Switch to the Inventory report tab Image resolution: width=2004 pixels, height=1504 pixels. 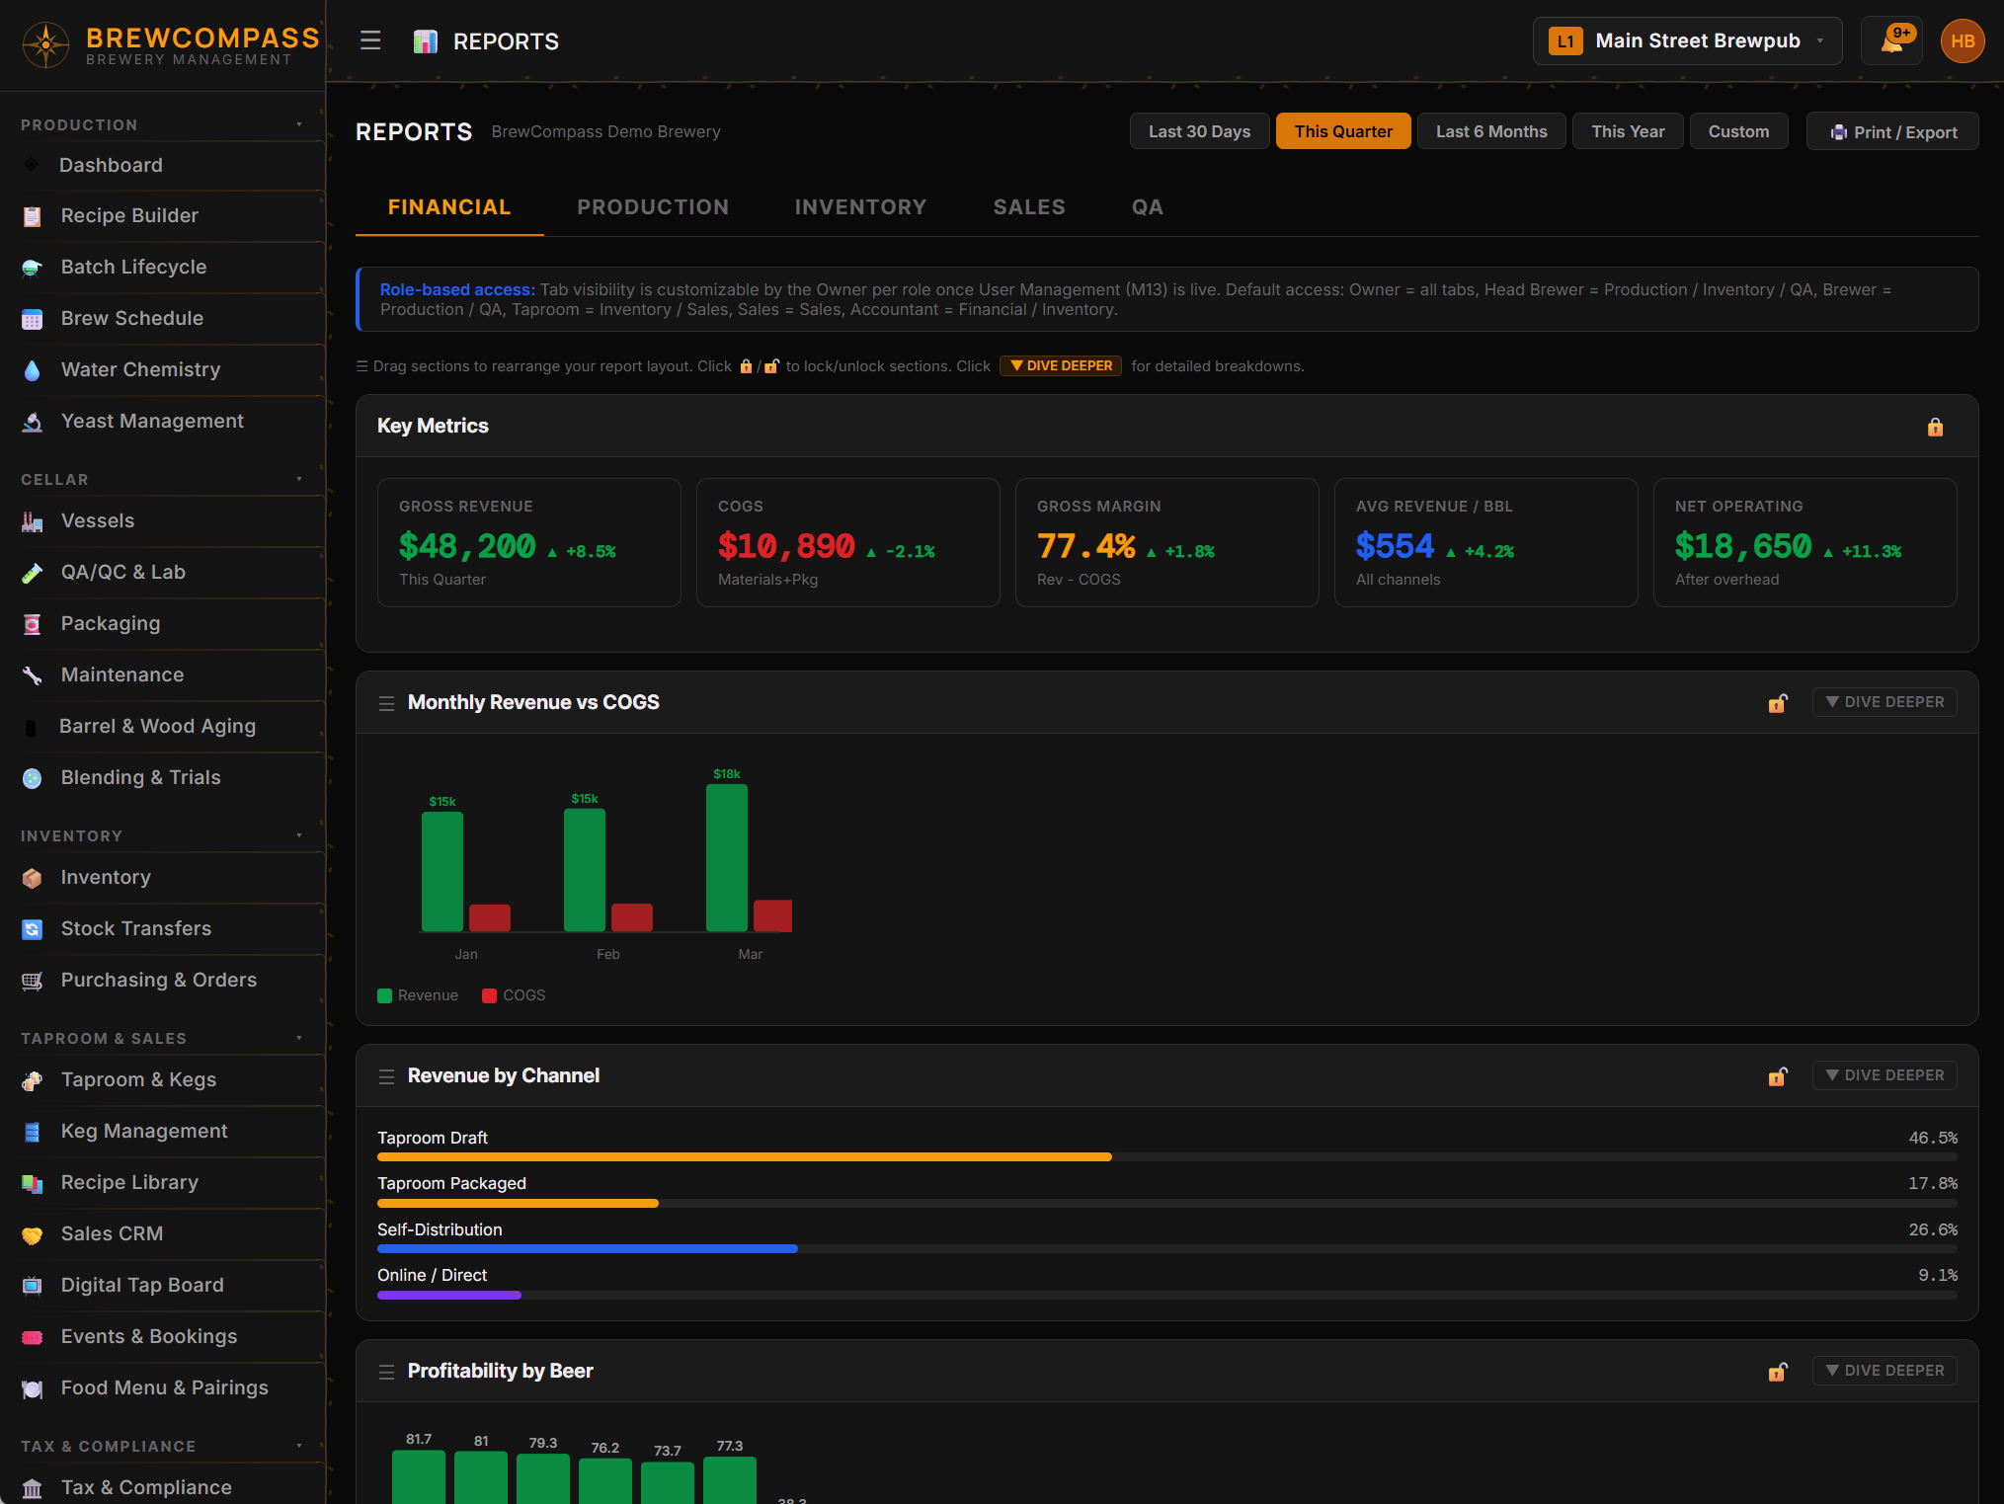pyautogui.click(x=860, y=207)
